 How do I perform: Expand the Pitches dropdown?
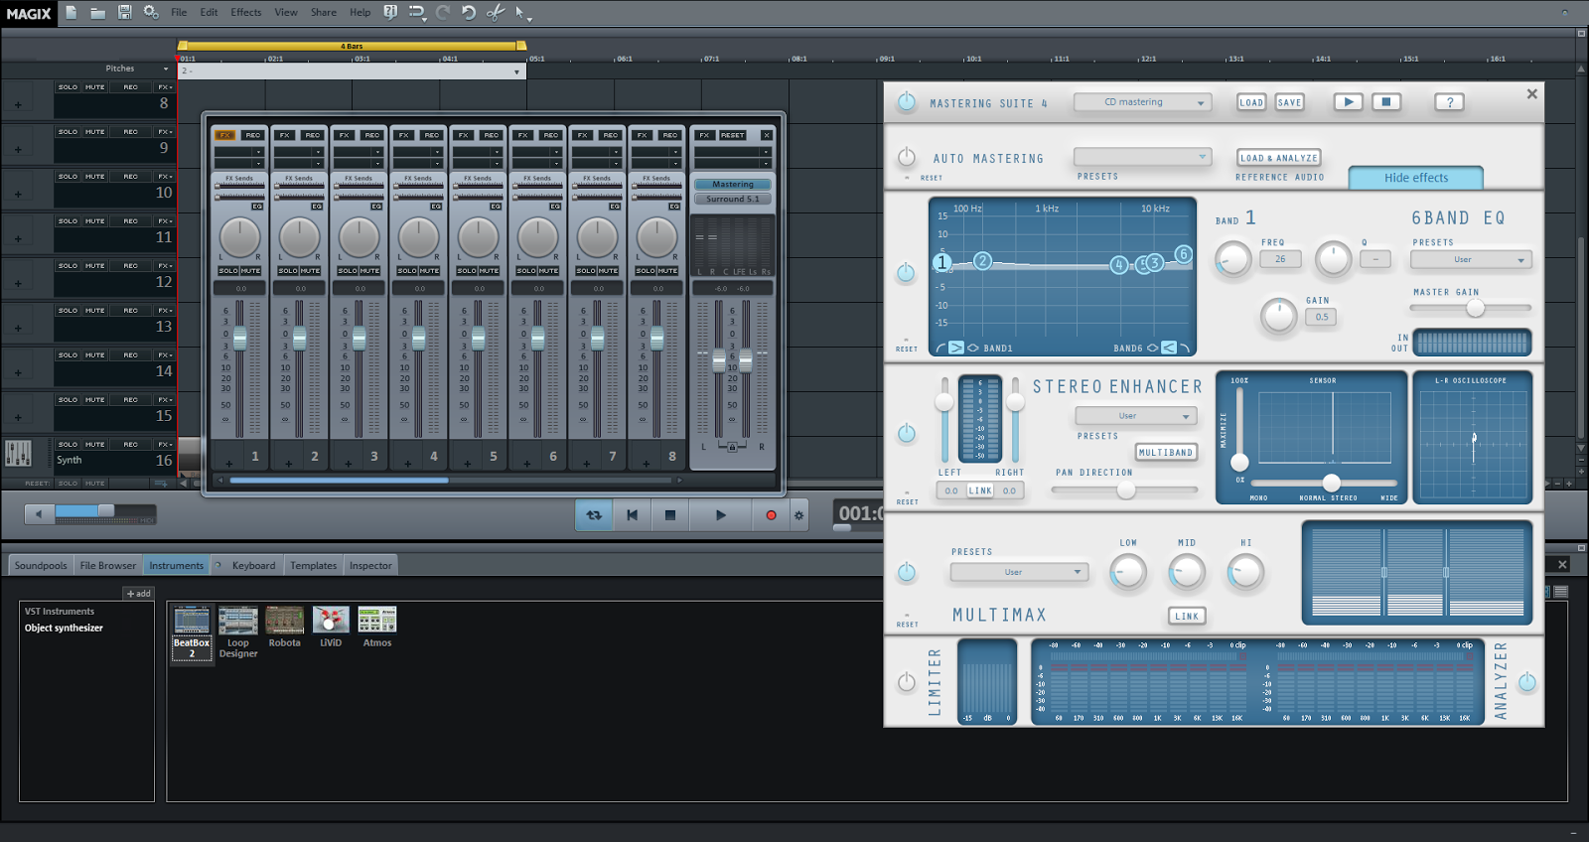(166, 69)
